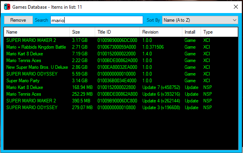Click the Size column header

pyautogui.click(x=82, y=32)
